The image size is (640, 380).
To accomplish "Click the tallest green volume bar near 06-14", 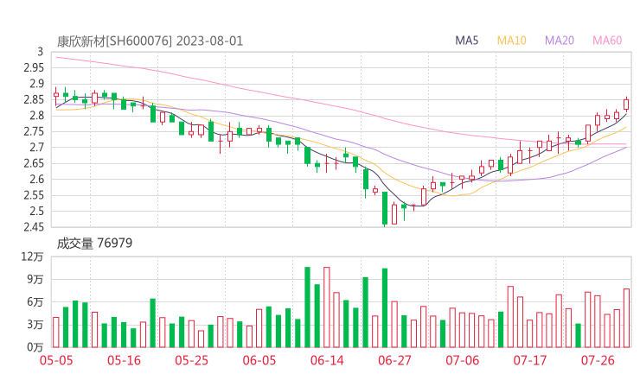I will coord(307,307).
